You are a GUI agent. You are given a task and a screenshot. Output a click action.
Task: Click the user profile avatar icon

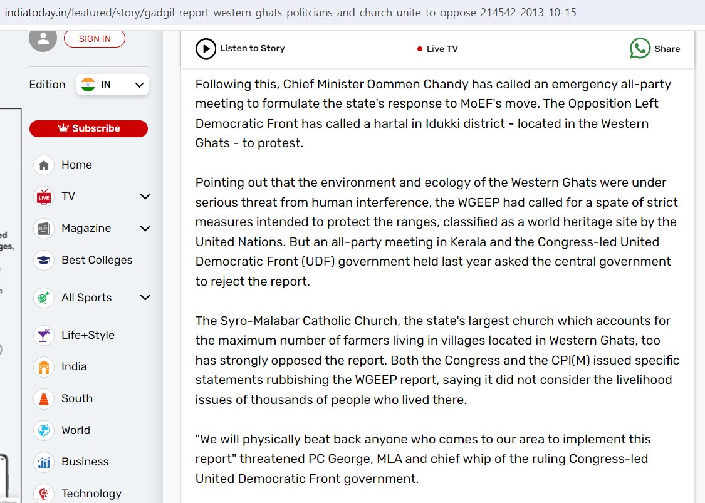43,39
